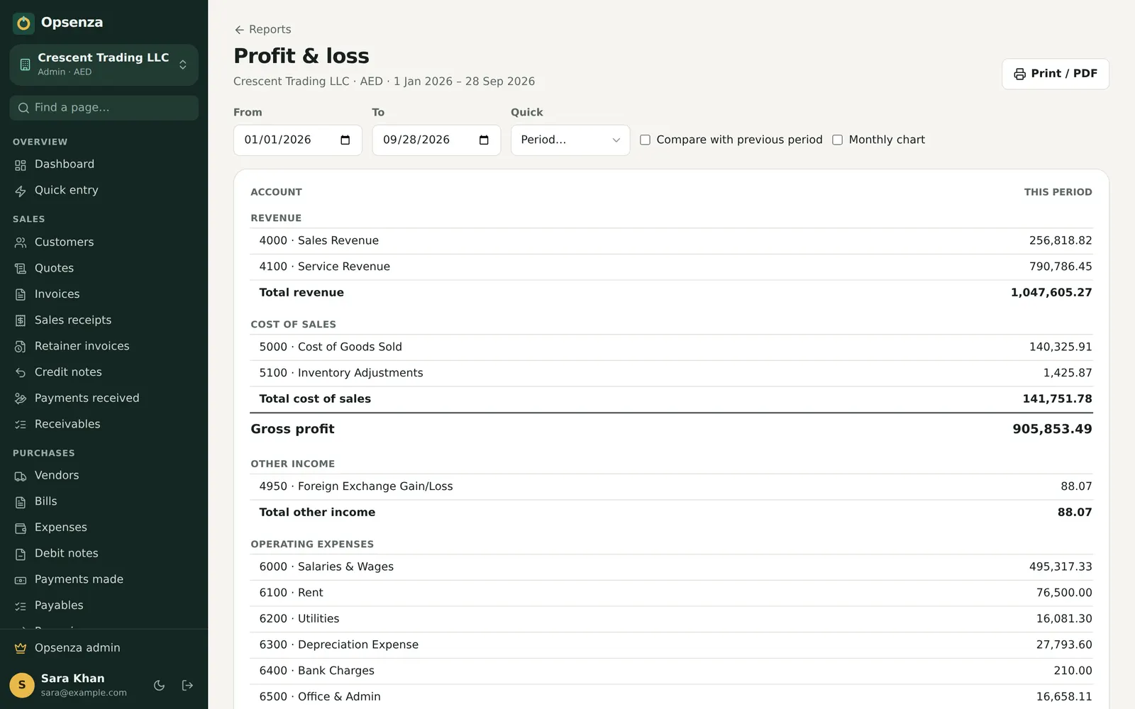This screenshot has width=1135, height=709.
Task: Click the Receivables list icon
Action: point(21,425)
